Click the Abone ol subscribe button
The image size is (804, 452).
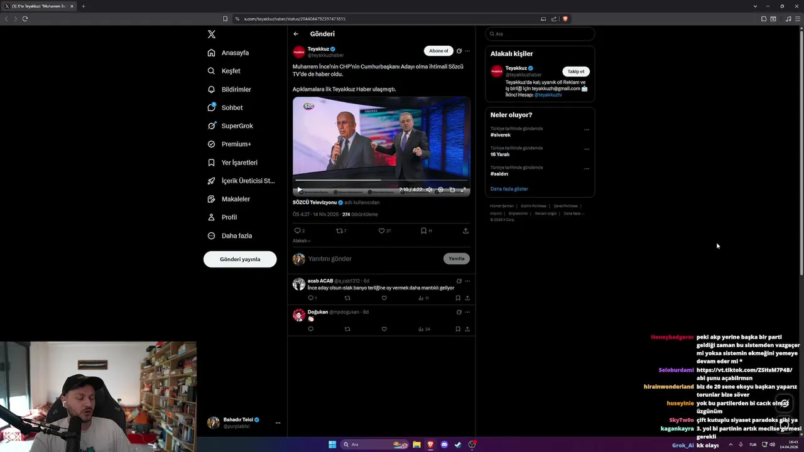pos(438,51)
